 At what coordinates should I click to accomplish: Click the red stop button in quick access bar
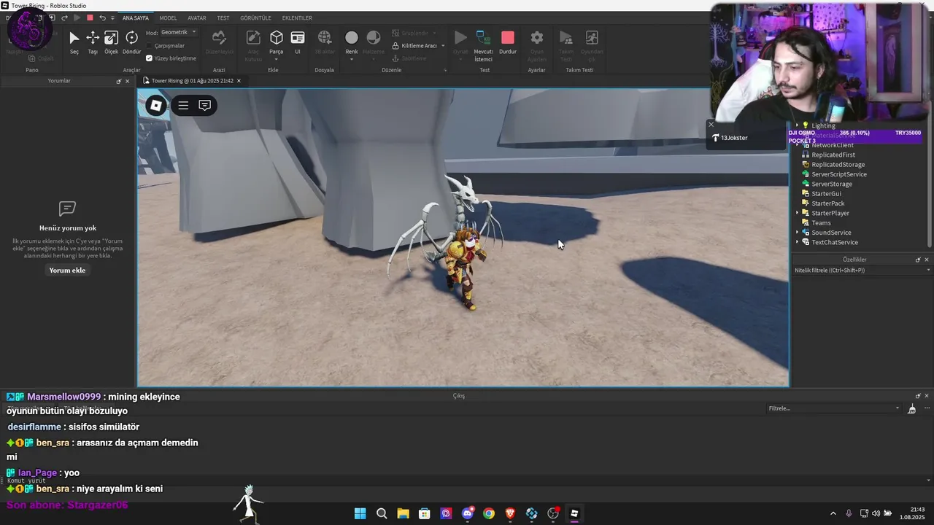pyautogui.click(x=90, y=17)
